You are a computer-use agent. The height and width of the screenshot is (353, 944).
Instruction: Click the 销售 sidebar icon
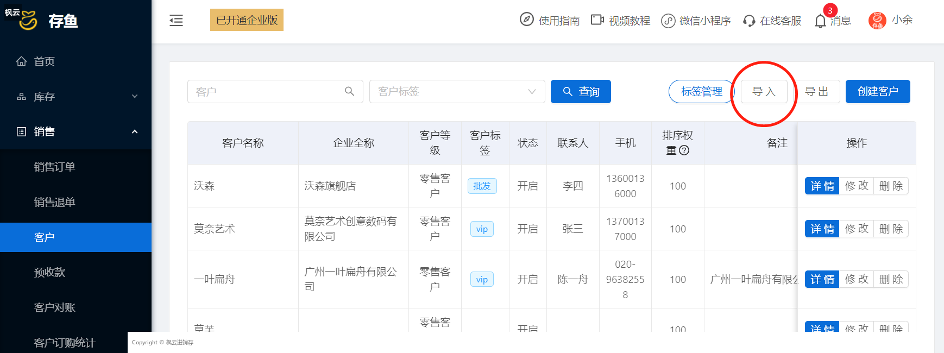(22, 131)
